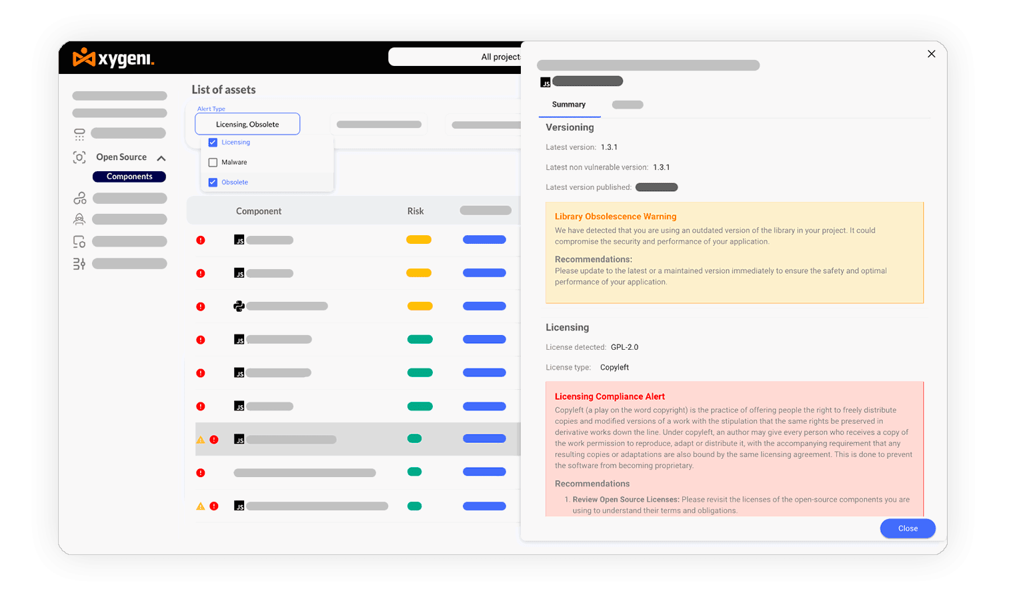Switch to the Summary tab

click(569, 105)
